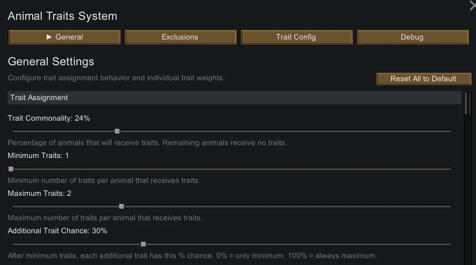Switch to the Exclusions tab
The image size is (476, 265).
(x=180, y=37)
